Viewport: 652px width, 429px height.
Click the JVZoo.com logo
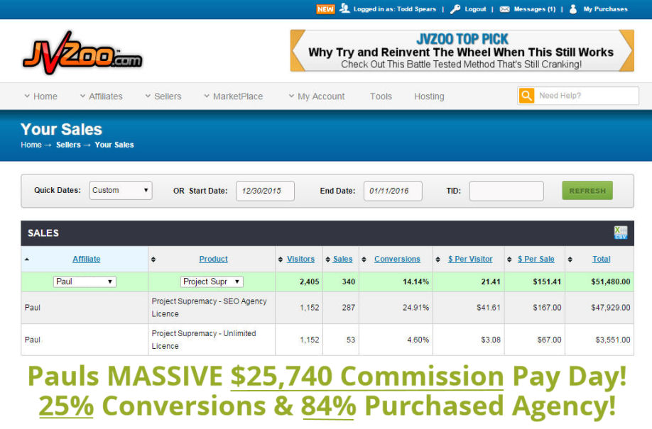pos(82,53)
